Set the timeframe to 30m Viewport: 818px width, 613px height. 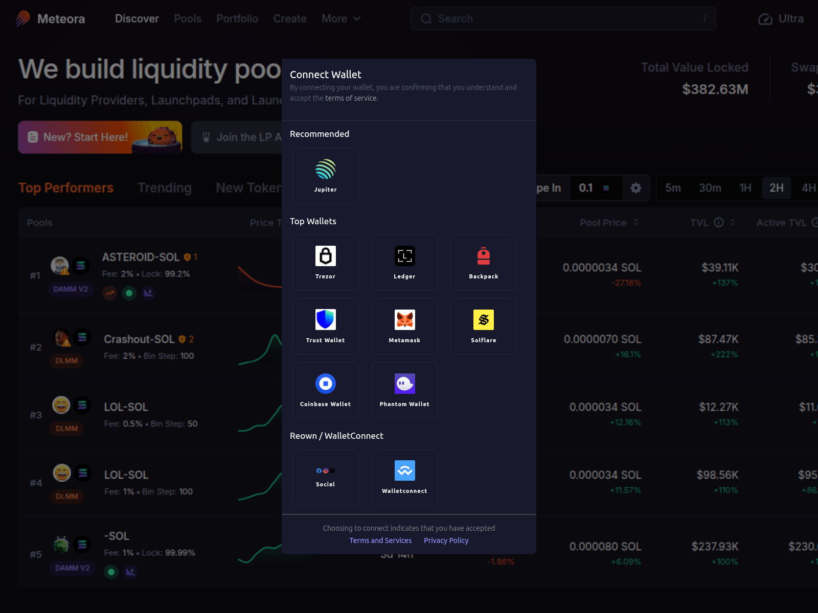pos(710,188)
